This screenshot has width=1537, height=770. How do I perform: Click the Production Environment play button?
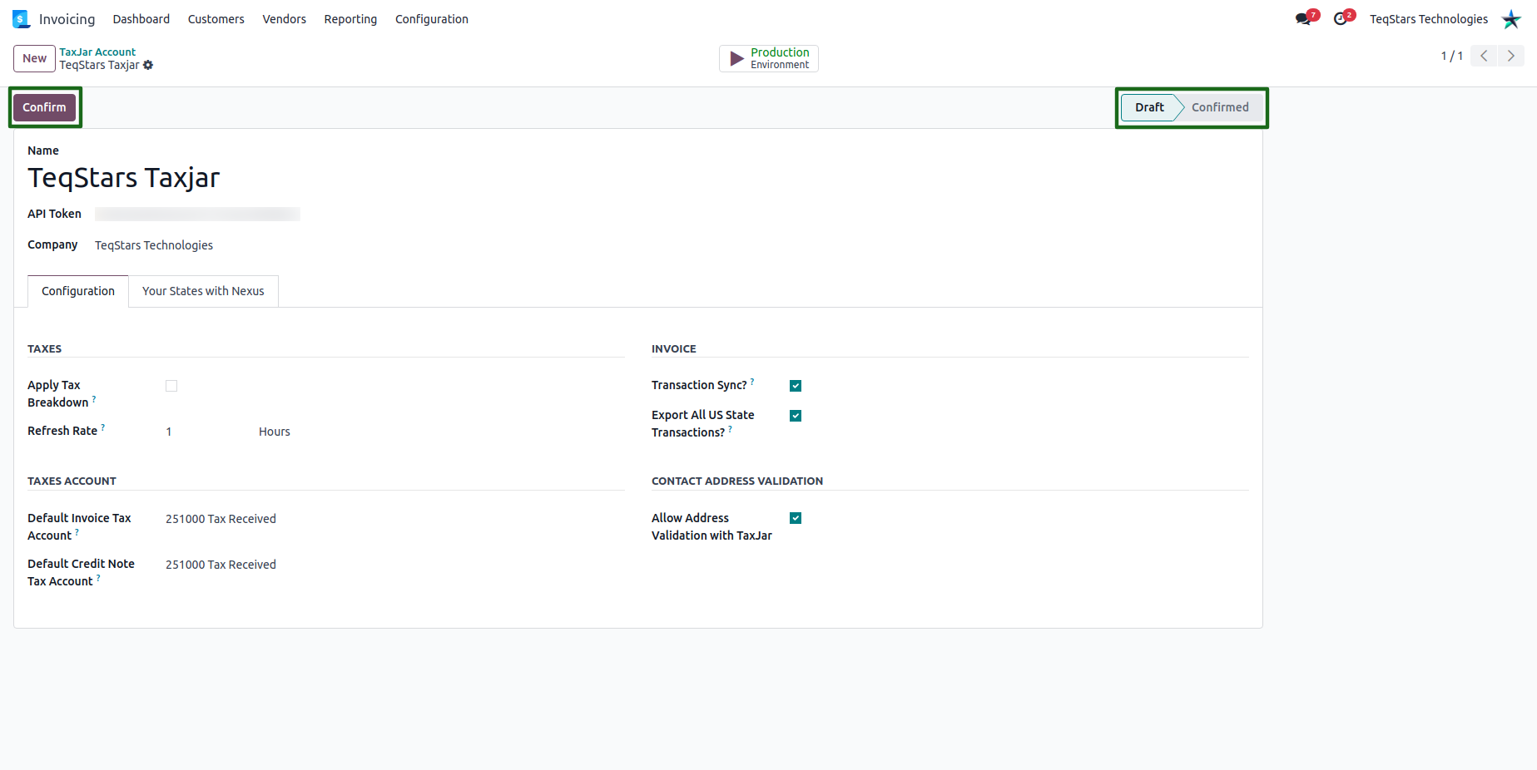point(769,58)
